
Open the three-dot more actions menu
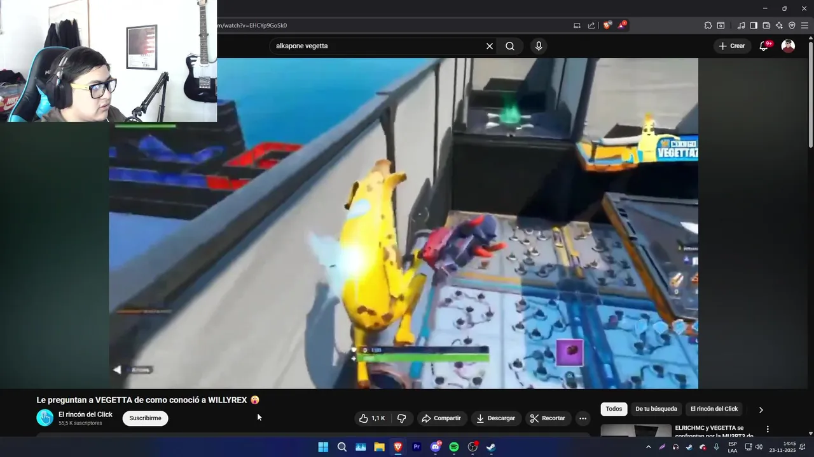point(583,418)
